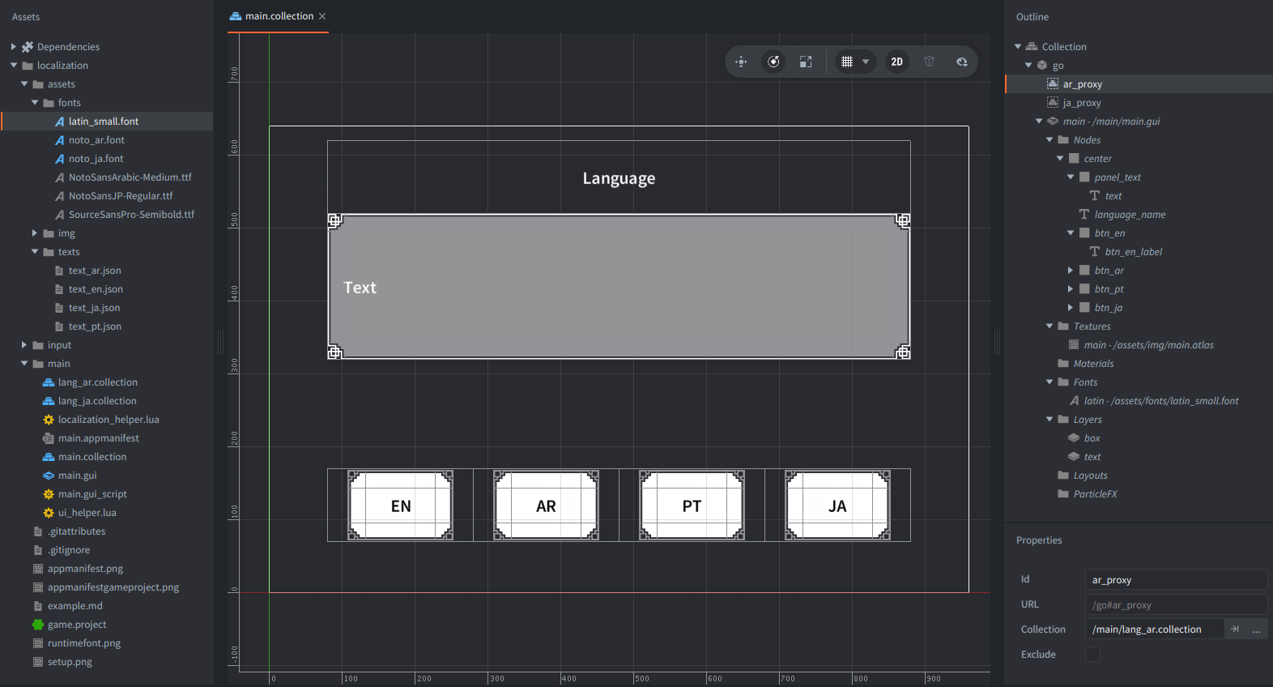Select main.gui_script in the Assets tree
The height and width of the screenshot is (687, 1273).
[92, 494]
